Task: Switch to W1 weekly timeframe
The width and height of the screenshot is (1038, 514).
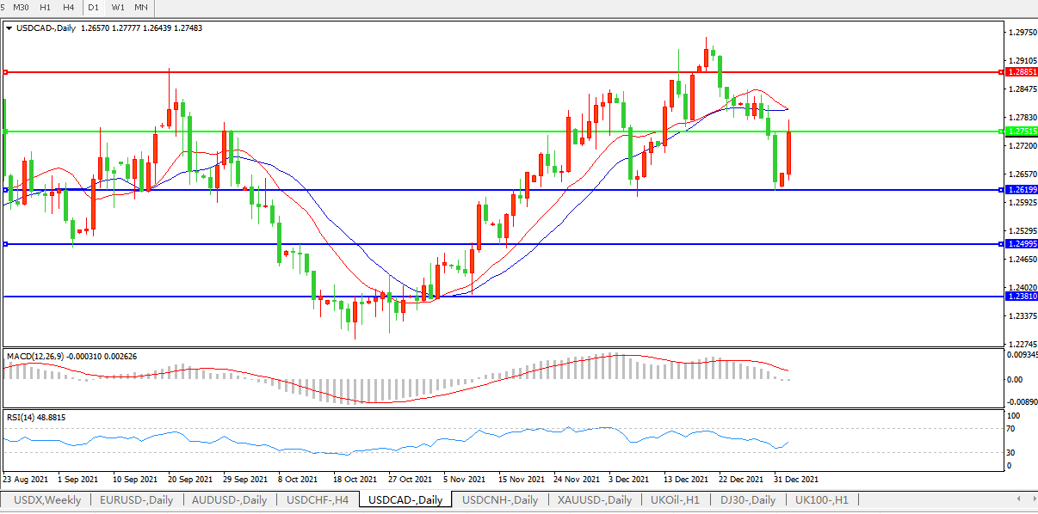Action: point(118,7)
